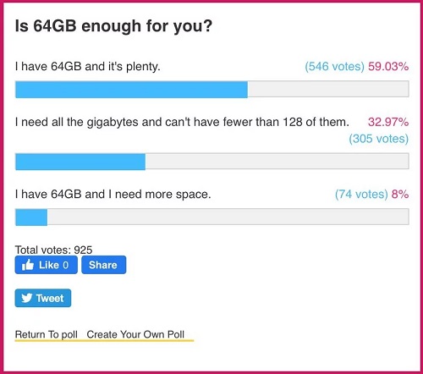The image size is (423, 374).
Task: Click the thumbs-up icon on Like button
Action: [x=28, y=265]
